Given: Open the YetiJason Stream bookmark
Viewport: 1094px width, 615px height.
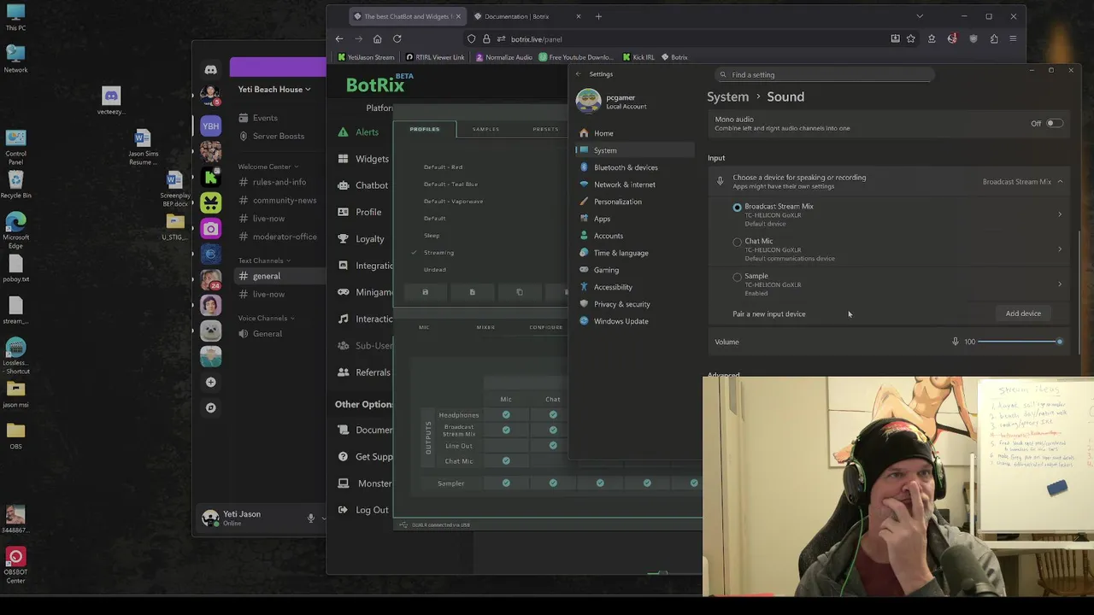Looking at the screenshot, I should coord(366,57).
